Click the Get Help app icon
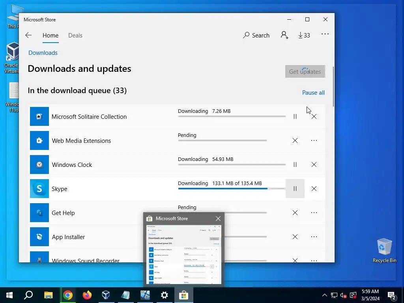The width and height of the screenshot is (404, 303). tap(39, 213)
